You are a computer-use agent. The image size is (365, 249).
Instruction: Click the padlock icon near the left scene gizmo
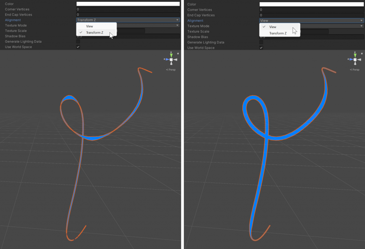(x=178, y=53)
